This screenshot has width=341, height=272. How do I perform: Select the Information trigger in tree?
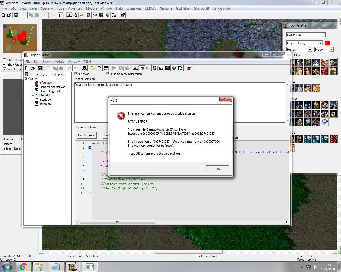[x=46, y=83]
